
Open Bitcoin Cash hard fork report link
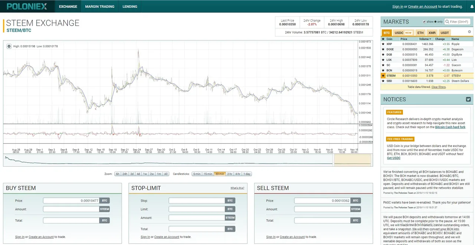click(450, 127)
